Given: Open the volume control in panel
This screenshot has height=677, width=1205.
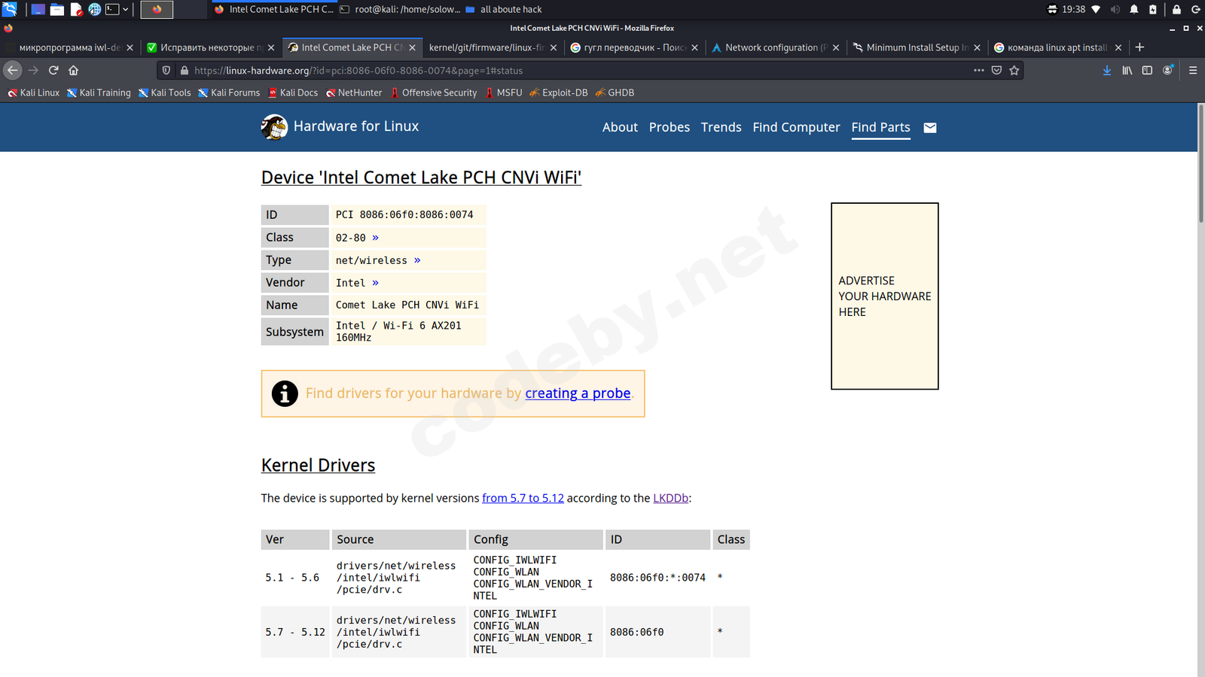Looking at the screenshot, I should point(1115,9).
